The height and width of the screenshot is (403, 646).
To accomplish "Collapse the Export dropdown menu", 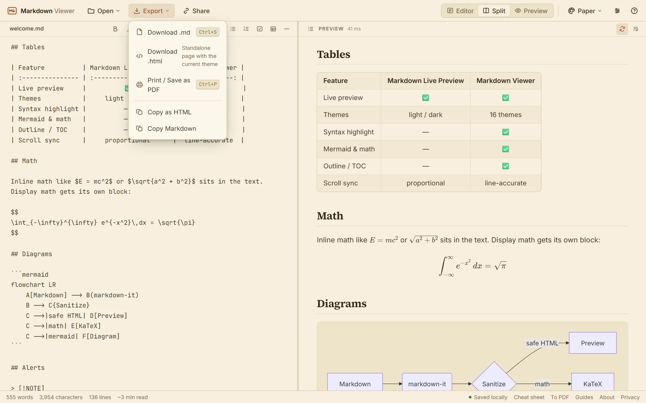I will pyautogui.click(x=152, y=11).
